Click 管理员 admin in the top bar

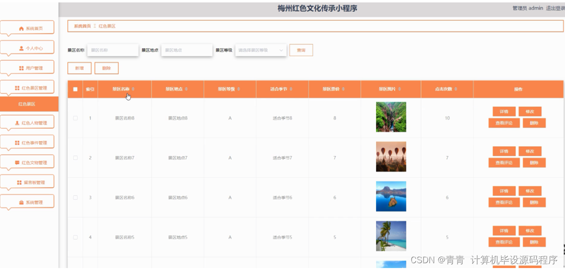tap(528, 8)
